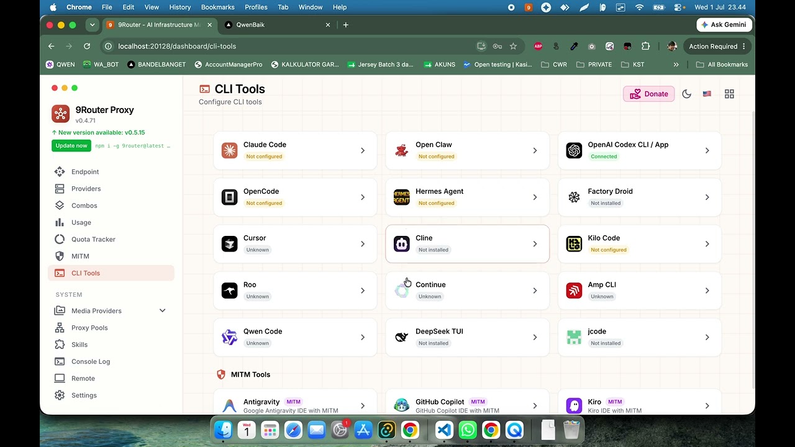Open the Chrome extensions puzzle icon

(x=646, y=47)
